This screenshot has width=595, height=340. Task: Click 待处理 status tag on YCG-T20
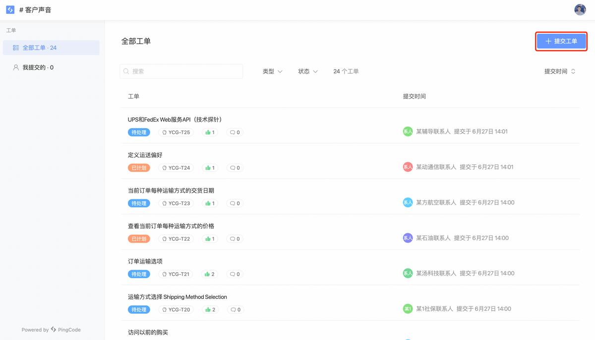pos(139,310)
